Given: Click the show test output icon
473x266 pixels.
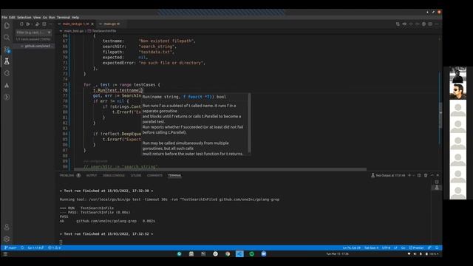Looking at the screenshot, I should tap(44, 24).
